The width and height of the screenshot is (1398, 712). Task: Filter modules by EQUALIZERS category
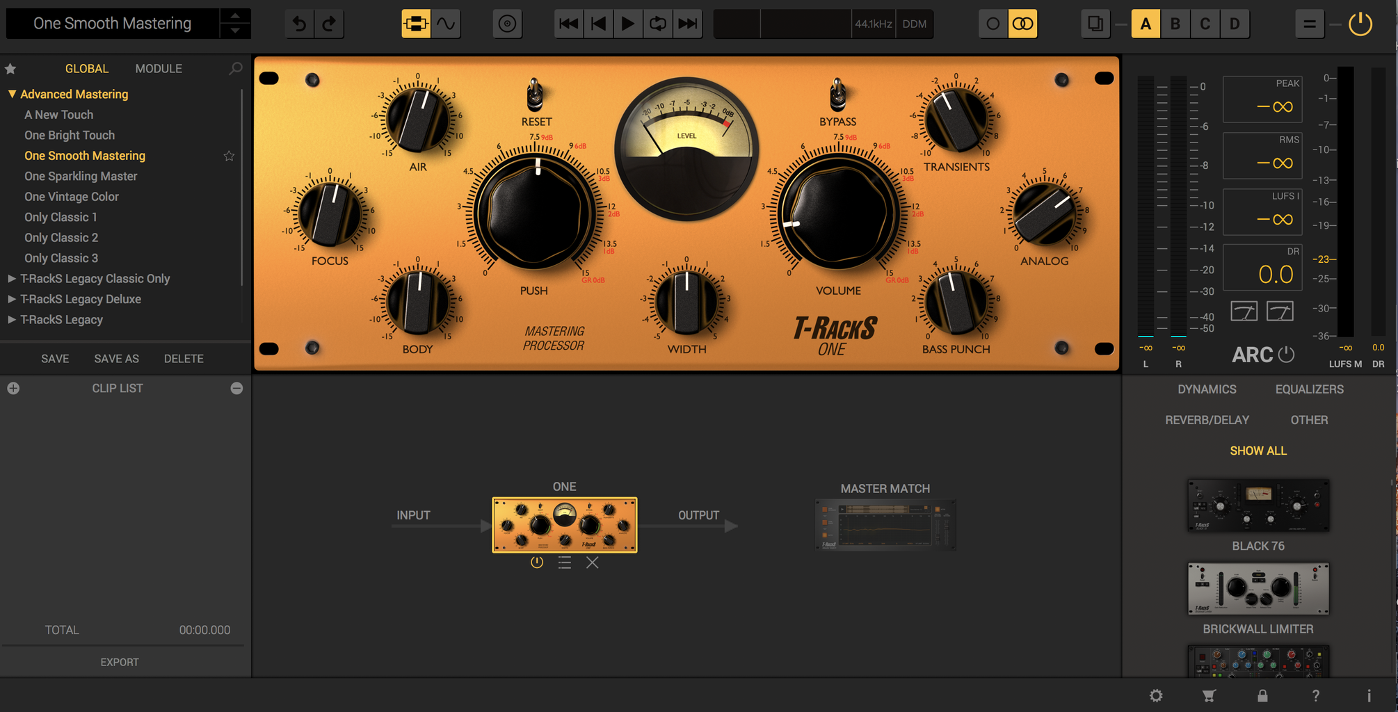pyautogui.click(x=1310, y=389)
